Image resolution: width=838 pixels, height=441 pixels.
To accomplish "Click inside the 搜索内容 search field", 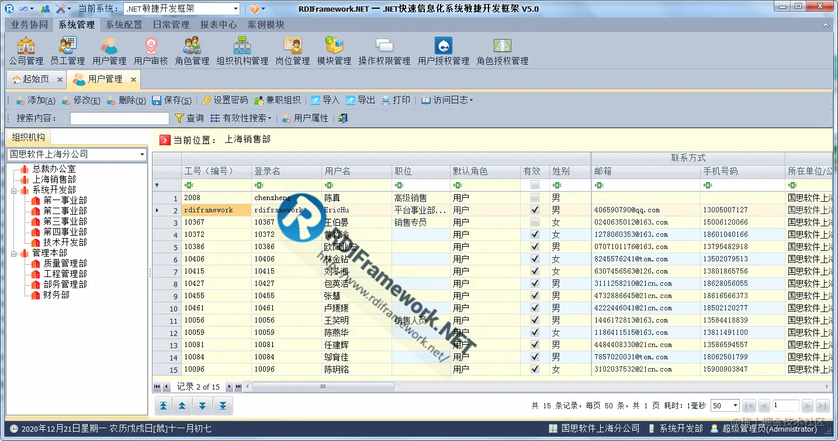I will 119,118.
